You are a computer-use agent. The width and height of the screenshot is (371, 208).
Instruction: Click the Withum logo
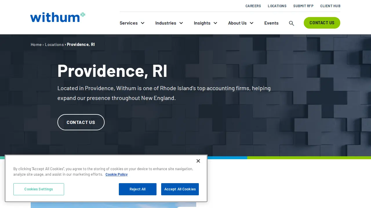pos(58,17)
